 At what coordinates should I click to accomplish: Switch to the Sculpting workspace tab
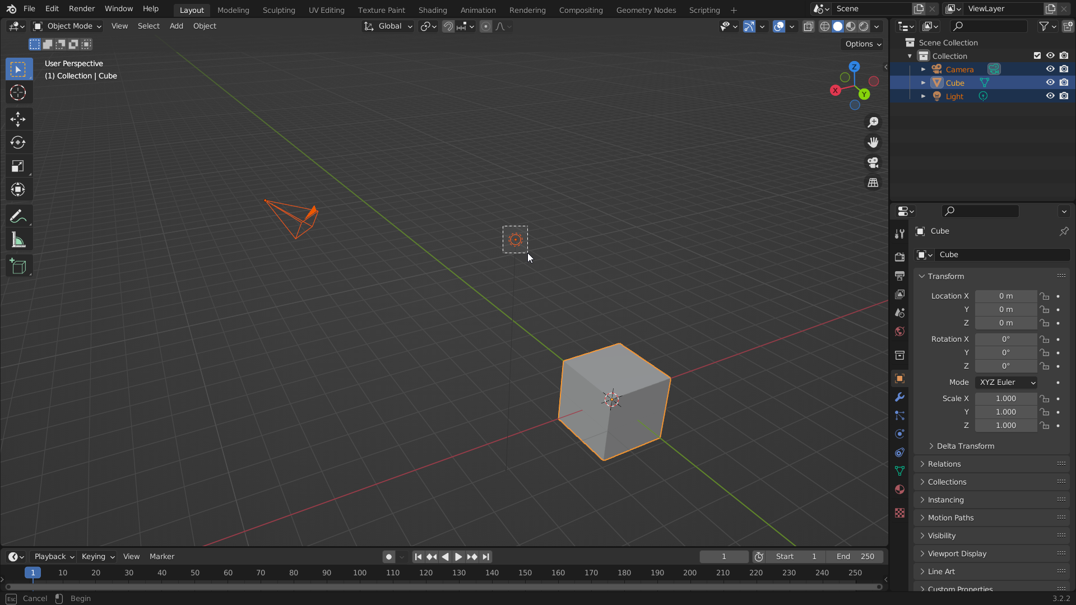[x=279, y=10]
